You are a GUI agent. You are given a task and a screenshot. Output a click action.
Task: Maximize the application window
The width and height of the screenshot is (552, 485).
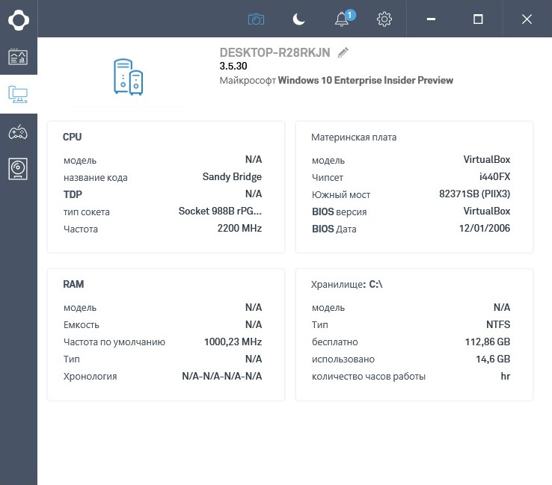pos(478,19)
